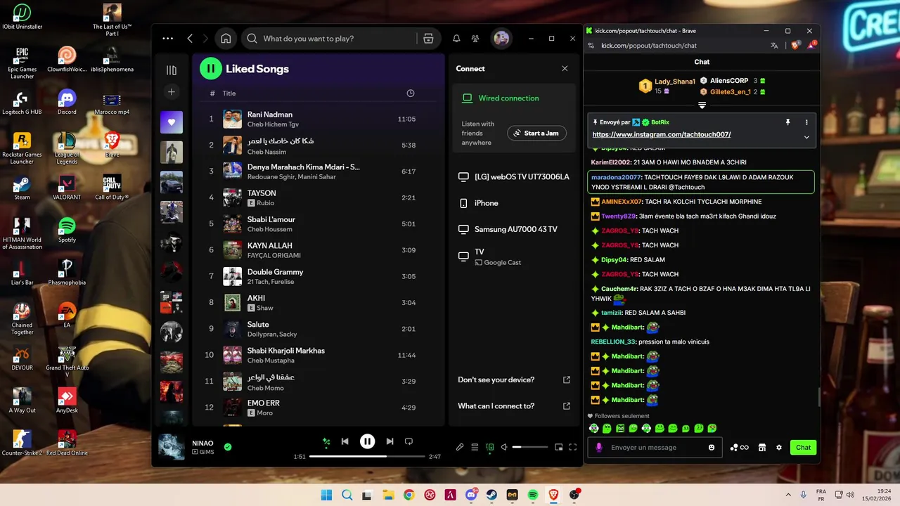Open What can I connect to link
Screen dimensions: 900x506
point(513,406)
